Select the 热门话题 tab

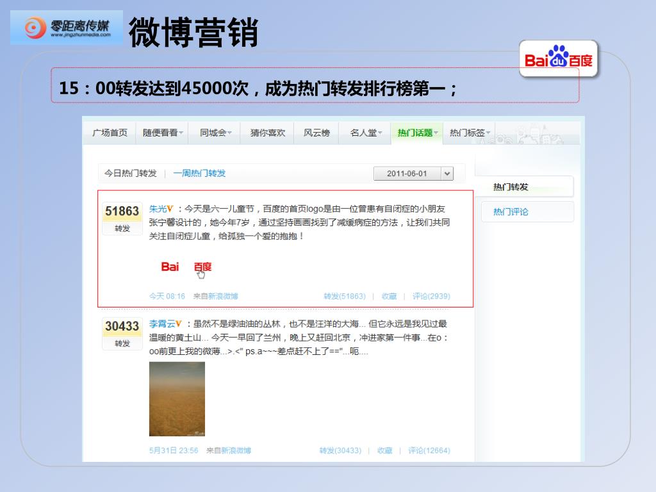(416, 133)
